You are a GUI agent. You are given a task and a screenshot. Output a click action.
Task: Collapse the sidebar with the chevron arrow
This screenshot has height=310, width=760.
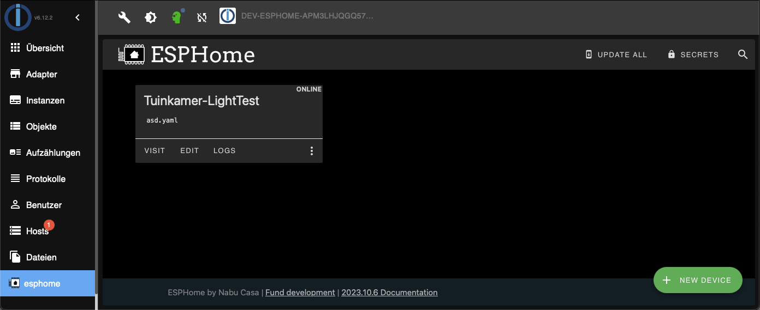78,17
